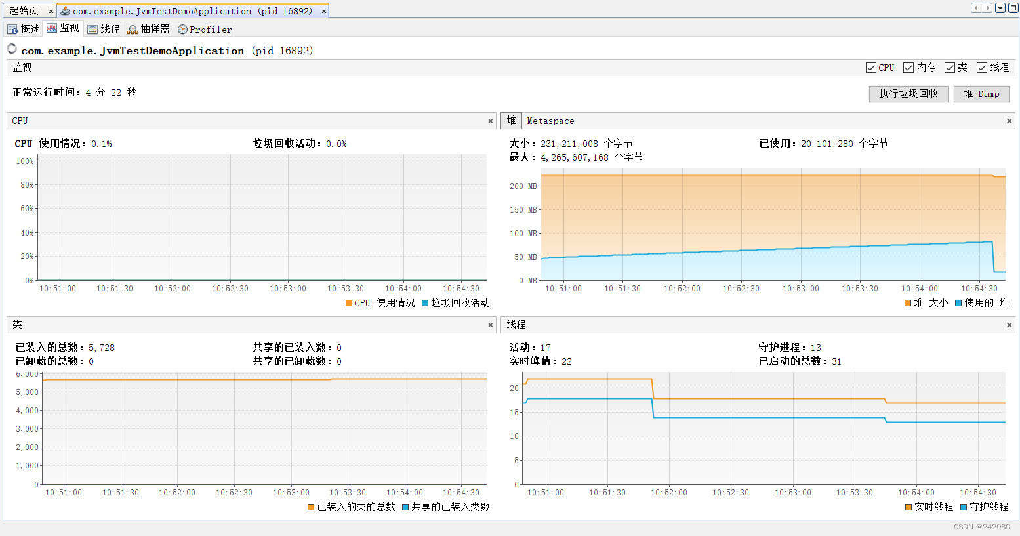The height and width of the screenshot is (536, 1020).
Task: Toggle the 内存 memory checkbox
Action: point(908,68)
